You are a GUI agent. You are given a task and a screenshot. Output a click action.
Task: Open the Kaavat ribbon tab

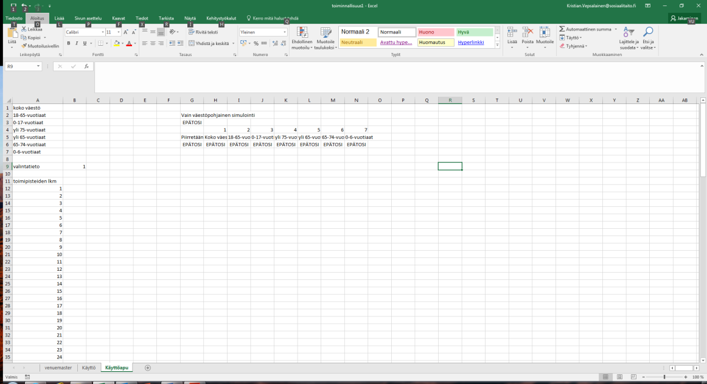[x=119, y=18]
